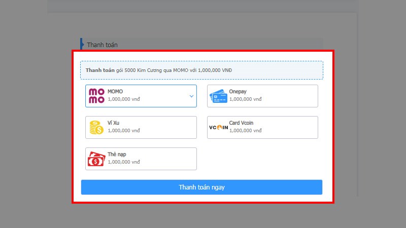Click the Ví Xu gold coins icon
The width and height of the screenshot is (406, 228).
96,128
